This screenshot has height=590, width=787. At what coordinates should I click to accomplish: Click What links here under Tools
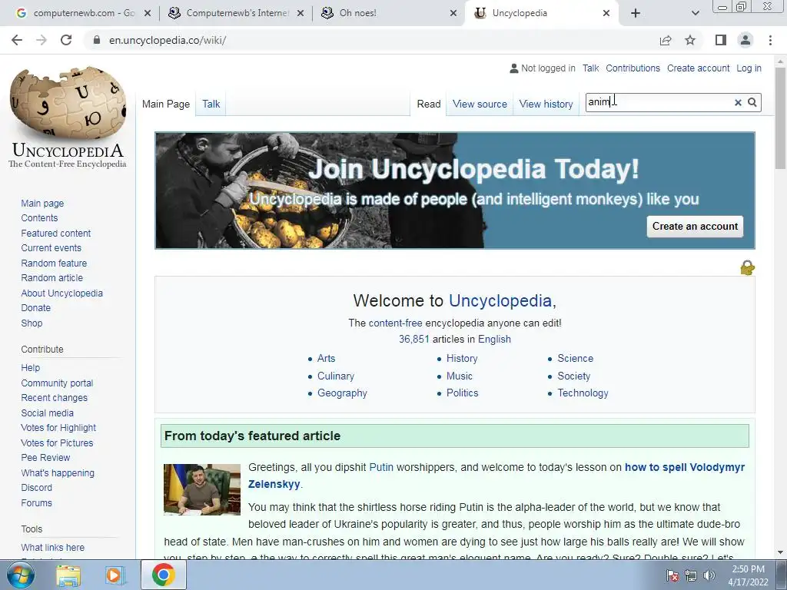coord(53,547)
